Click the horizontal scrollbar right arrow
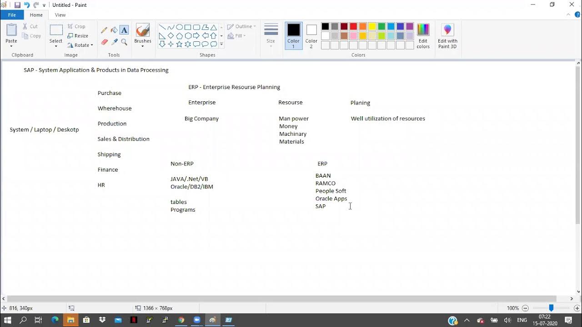582x327 pixels. 572,298
